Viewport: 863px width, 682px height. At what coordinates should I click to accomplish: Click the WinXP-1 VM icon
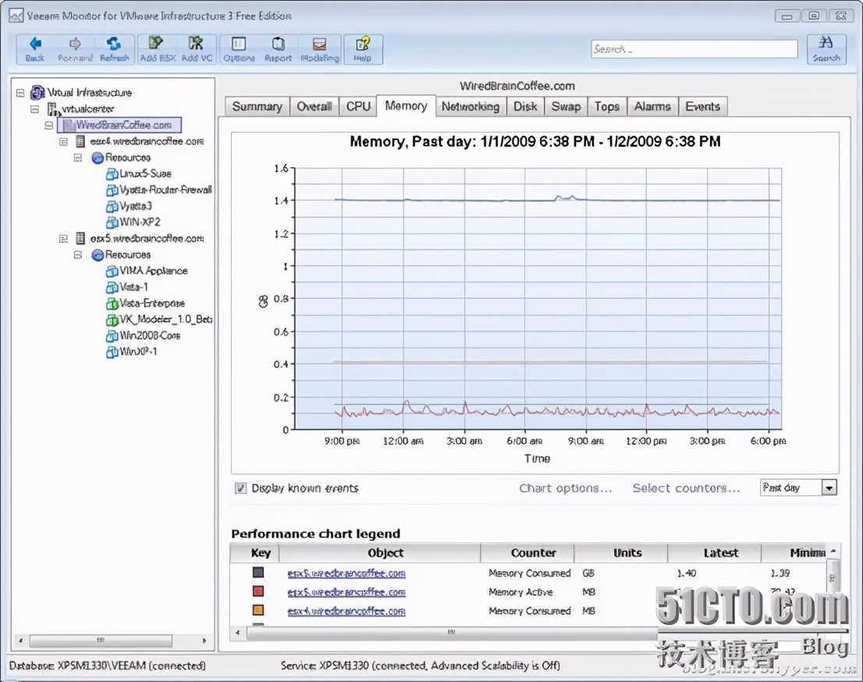click(x=112, y=352)
